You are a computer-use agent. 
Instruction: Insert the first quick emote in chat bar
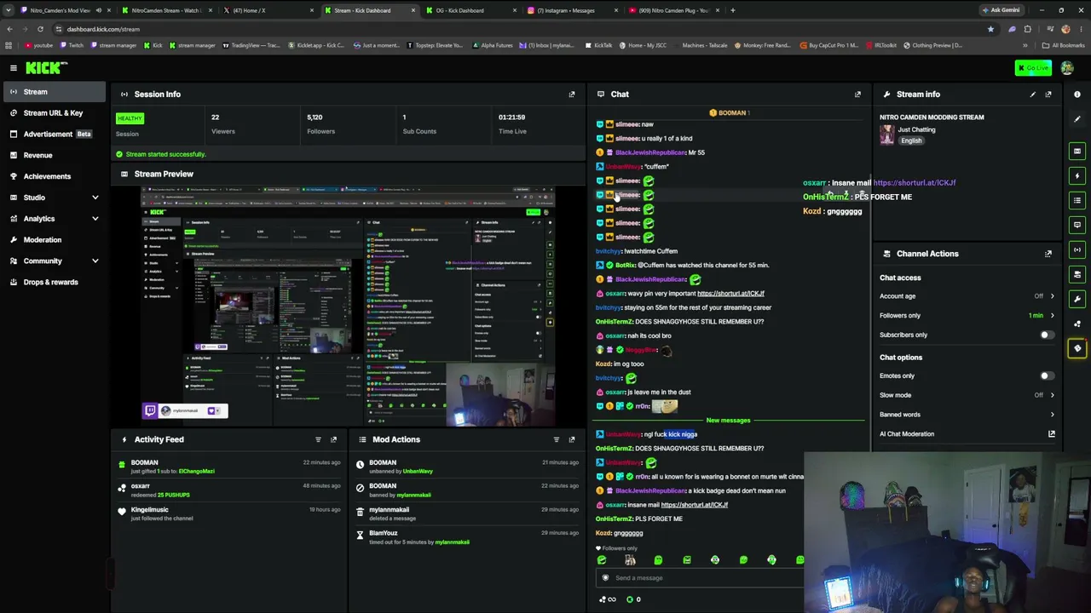(602, 560)
